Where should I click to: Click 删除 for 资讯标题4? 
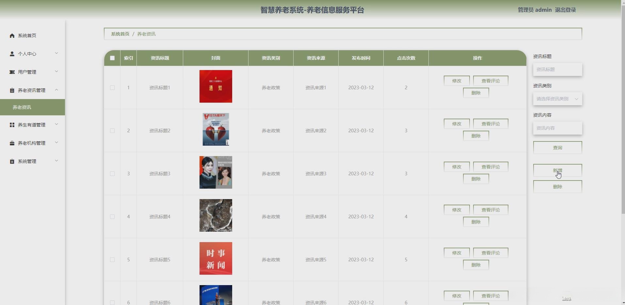(x=476, y=222)
